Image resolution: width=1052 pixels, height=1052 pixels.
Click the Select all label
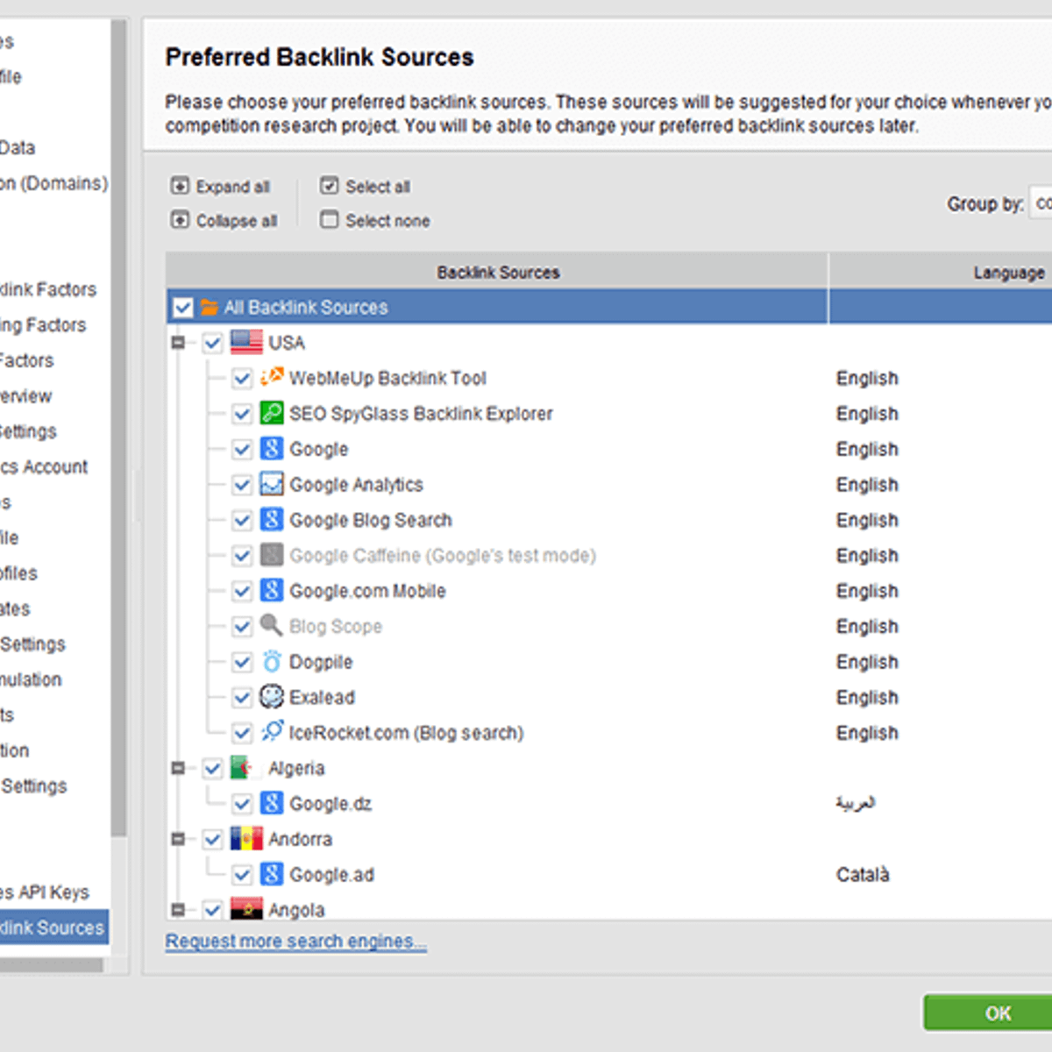378,187
